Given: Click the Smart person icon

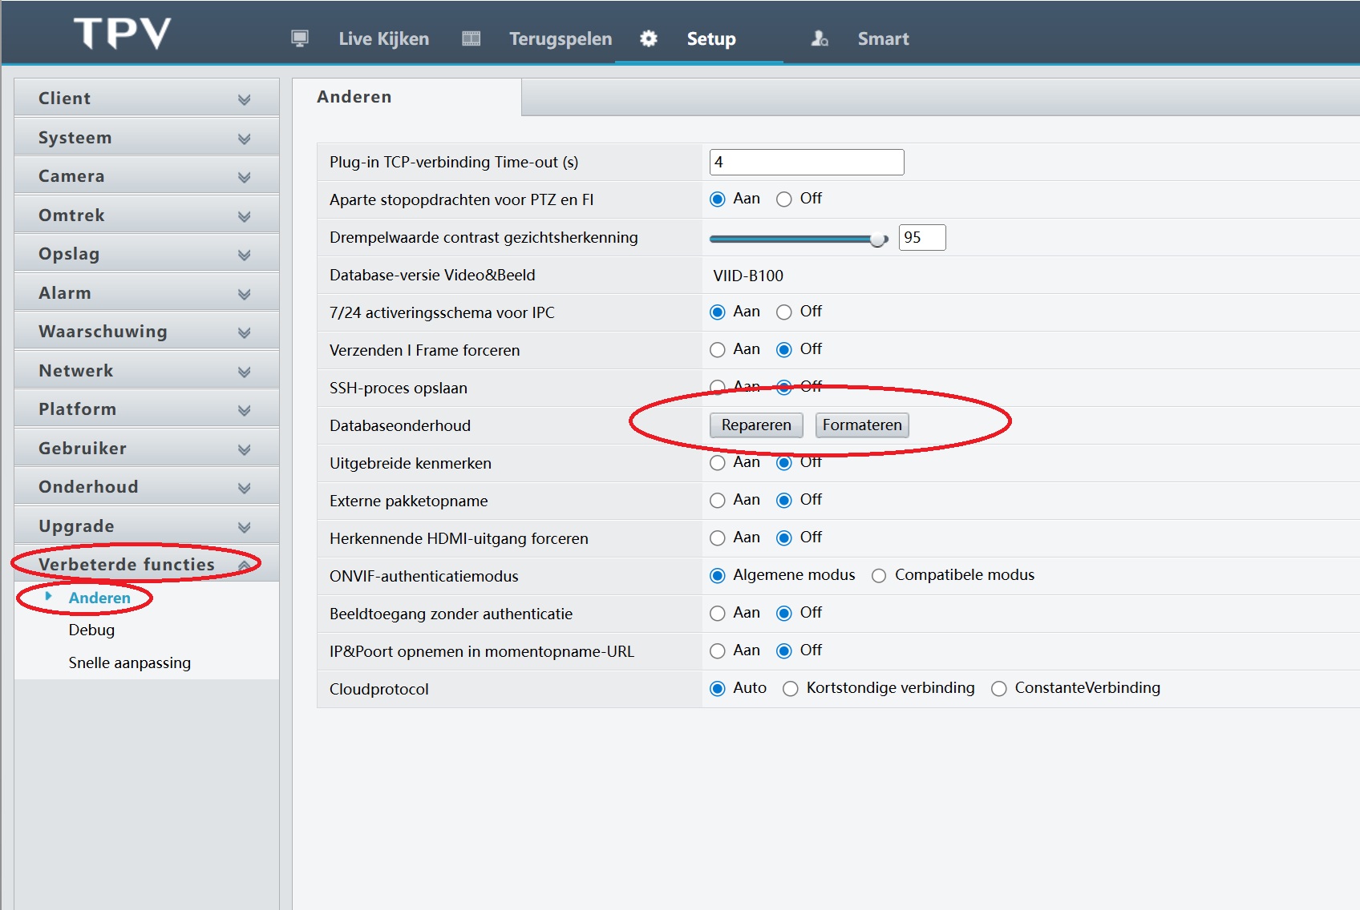Looking at the screenshot, I should [820, 38].
